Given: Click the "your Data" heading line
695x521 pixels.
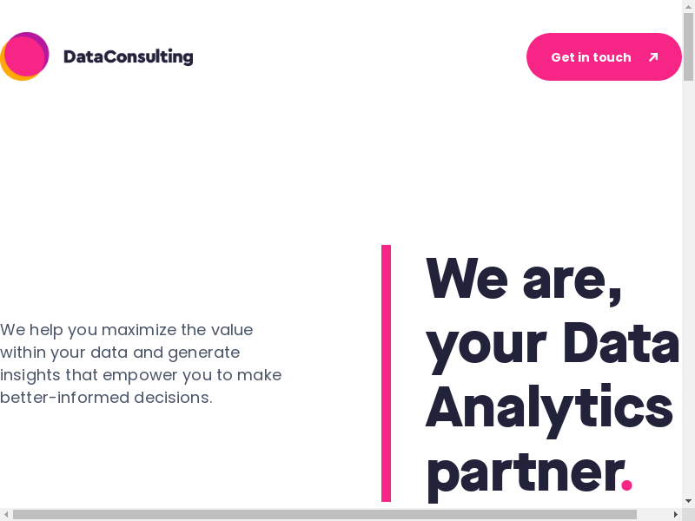Looking at the screenshot, I should click(553, 342).
